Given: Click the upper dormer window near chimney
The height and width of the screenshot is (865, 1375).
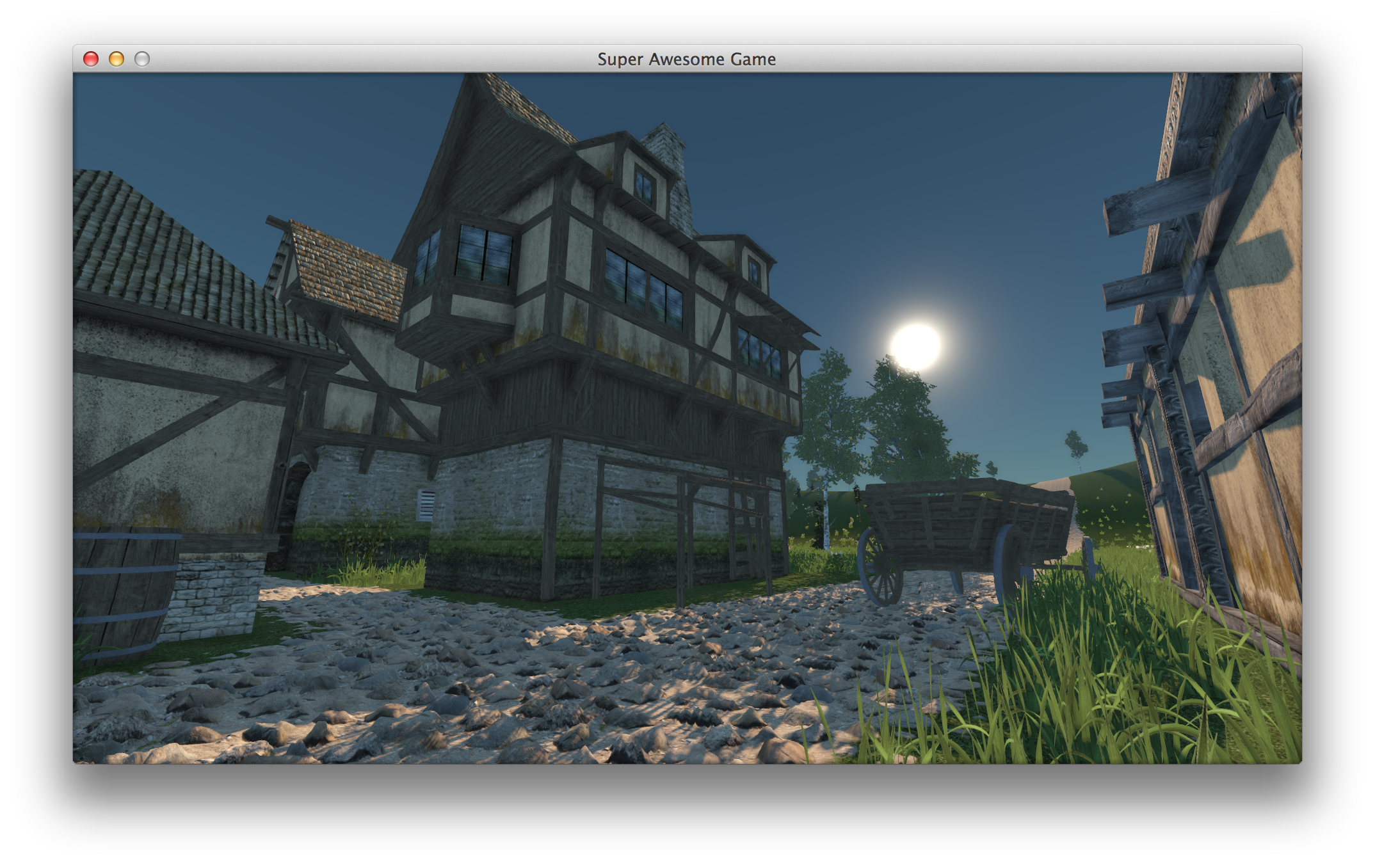Looking at the screenshot, I should click(644, 186).
